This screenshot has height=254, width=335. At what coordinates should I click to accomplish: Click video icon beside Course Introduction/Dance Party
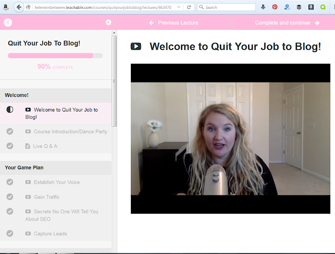tap(28, 131)
